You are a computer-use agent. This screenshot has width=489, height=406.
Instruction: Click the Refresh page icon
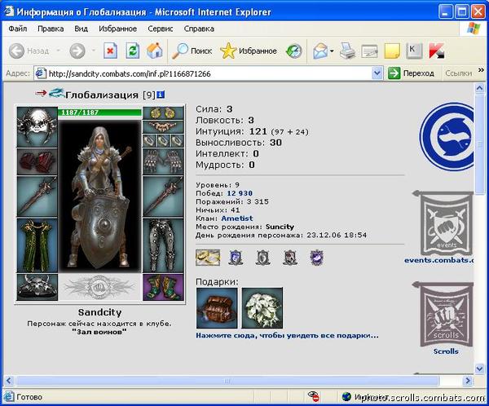pyautogui.click(x=132, y=51)
